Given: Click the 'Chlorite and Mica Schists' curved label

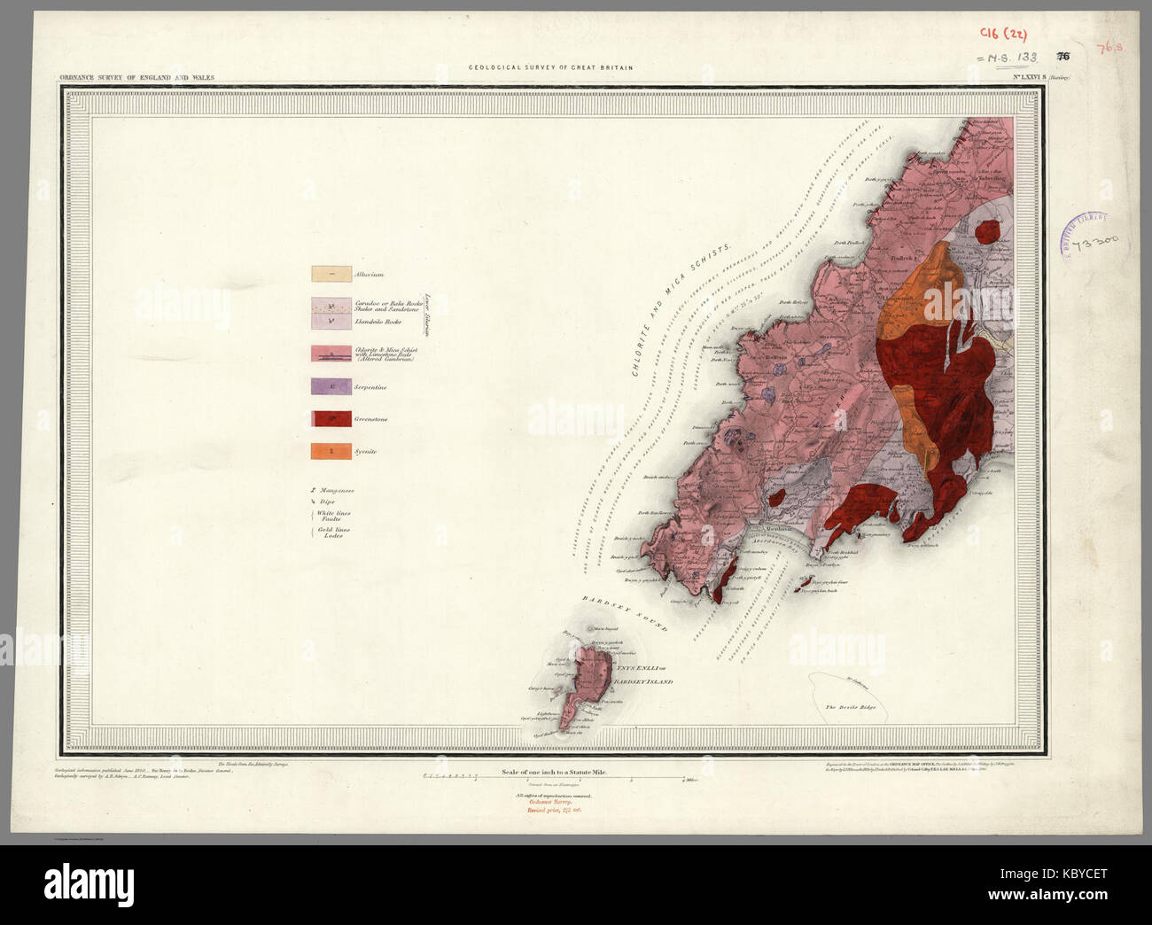Looking at the screenshot, I should [x=681, y=310].
